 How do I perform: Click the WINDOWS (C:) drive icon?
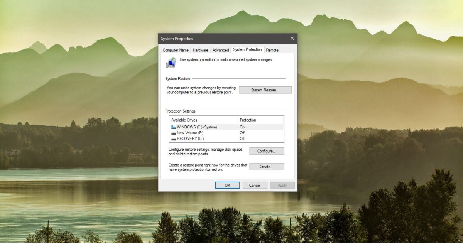click(x=173, y=127)
